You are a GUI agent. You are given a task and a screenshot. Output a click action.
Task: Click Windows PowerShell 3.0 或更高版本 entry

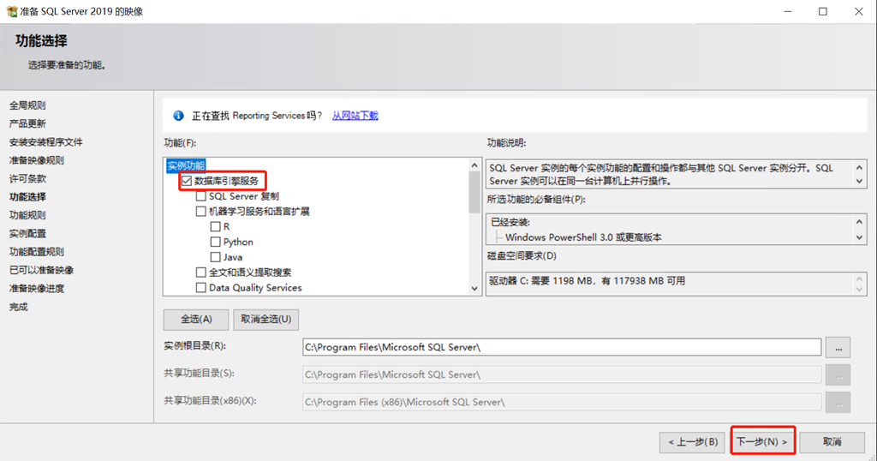(x=583, y=237)
